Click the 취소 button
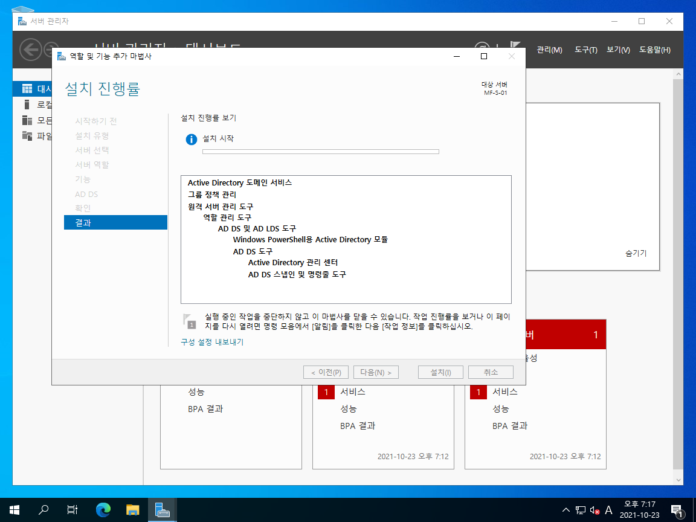The width and height of the screenshot is (696, 522). (x=491, y=372)
